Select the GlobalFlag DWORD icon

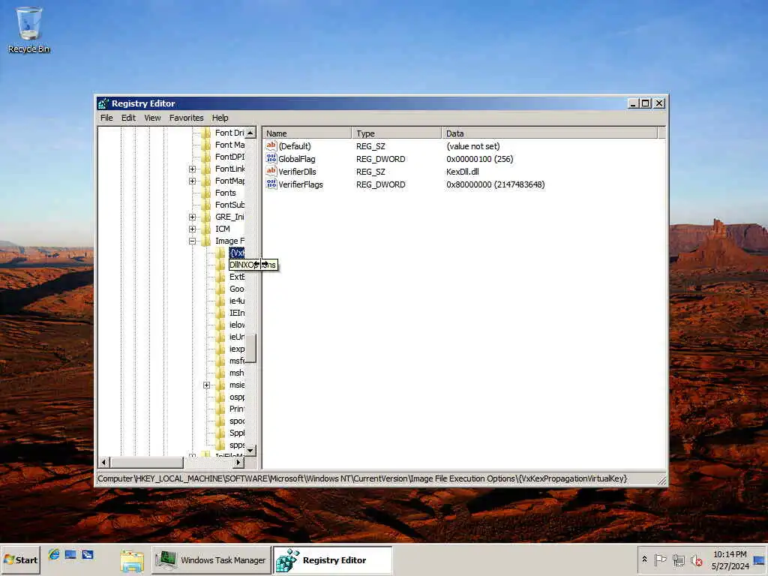click(271, 159)
